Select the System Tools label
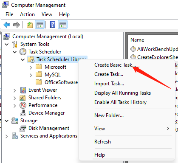The height and width of the screenshot is (163, 178). tap(35, 44)
